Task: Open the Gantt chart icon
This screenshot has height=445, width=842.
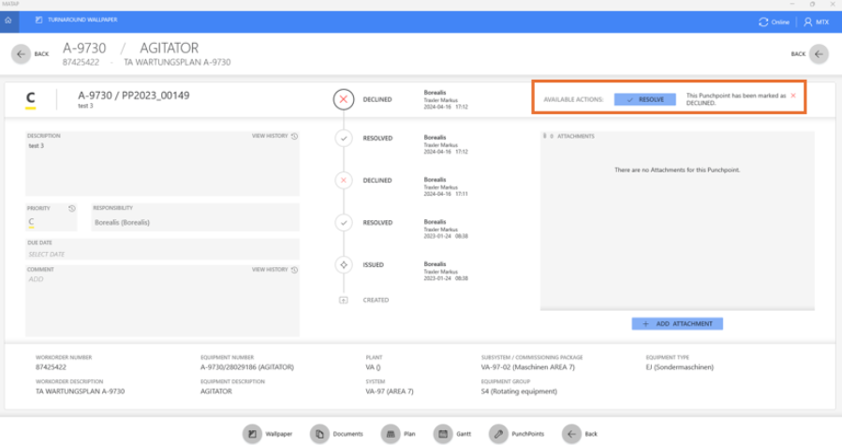Action: pyautogui.click(x=443, y=434)
